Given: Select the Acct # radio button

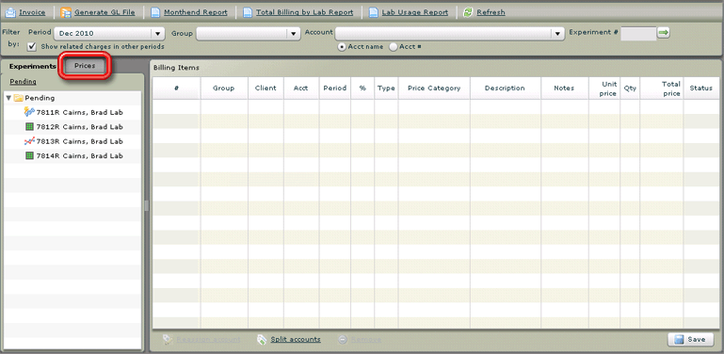Looking at the screenshot, I should point(394,47).
